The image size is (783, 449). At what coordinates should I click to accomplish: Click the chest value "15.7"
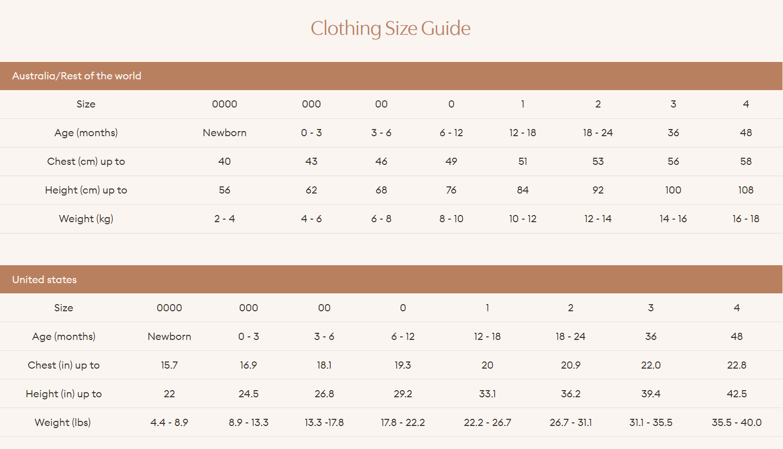point(169,365)
